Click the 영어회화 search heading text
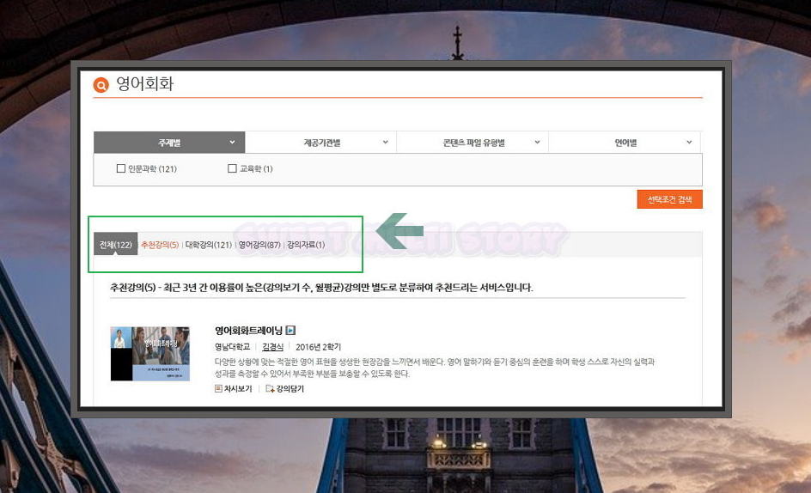 click(145, 84)
